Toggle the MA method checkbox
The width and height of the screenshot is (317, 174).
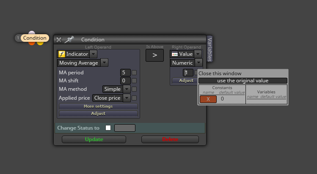click(x=134, y=89)
